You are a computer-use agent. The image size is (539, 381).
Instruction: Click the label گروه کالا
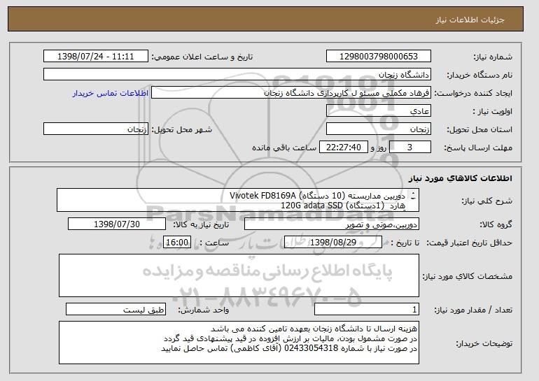(496, 224)
